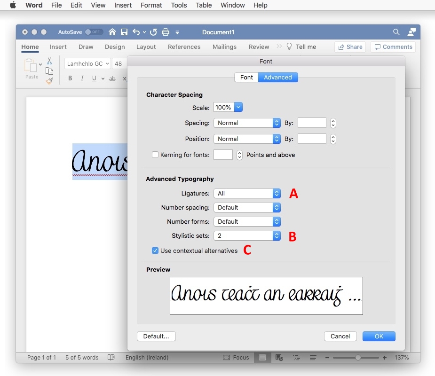Viewport: 435px width, 376px height.
Task: Click the Bold formatting icon
Action: 70,78
